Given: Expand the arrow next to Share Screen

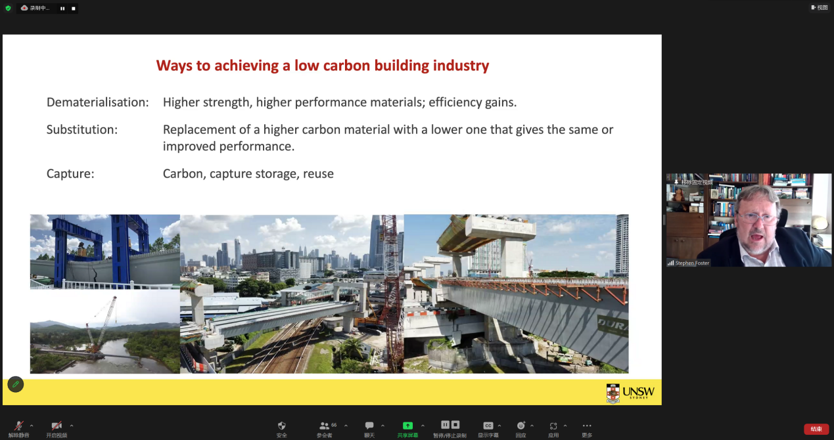Looking at the screenshot, I should point(423,425).
